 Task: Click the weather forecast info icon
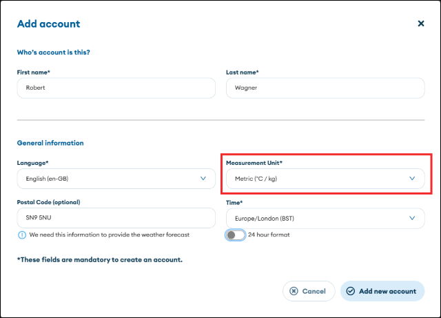tap(22, 235)
